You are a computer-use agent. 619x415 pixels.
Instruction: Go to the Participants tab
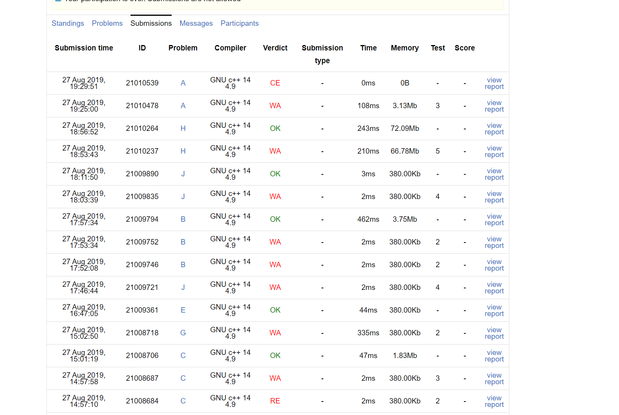point(239,23)
